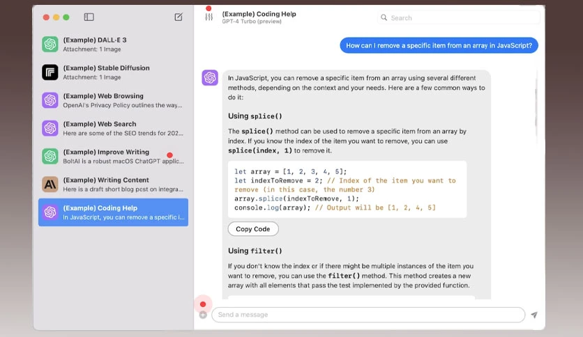Click the Search field in the header
This screenshot has height=337, width=583.
[x=458, y=17]
